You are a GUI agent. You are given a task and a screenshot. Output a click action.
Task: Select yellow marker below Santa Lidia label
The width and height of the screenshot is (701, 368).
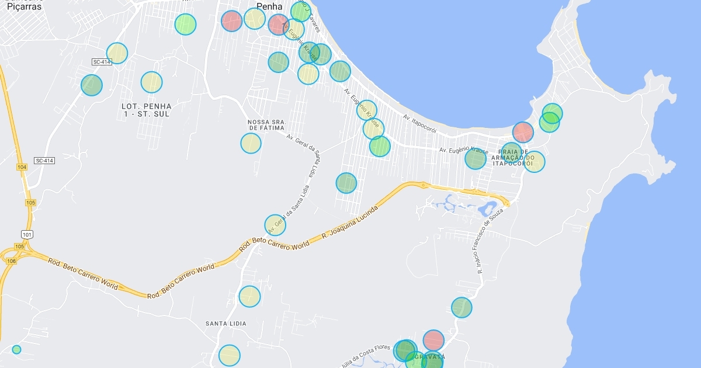[x=229, y=355]
